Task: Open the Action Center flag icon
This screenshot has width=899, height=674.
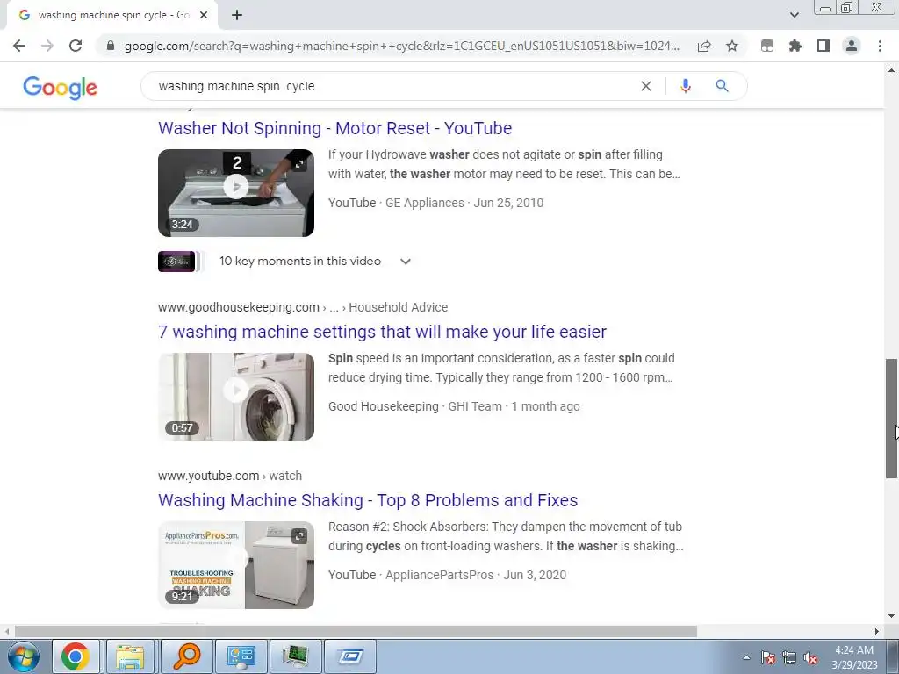Action: 767,657
